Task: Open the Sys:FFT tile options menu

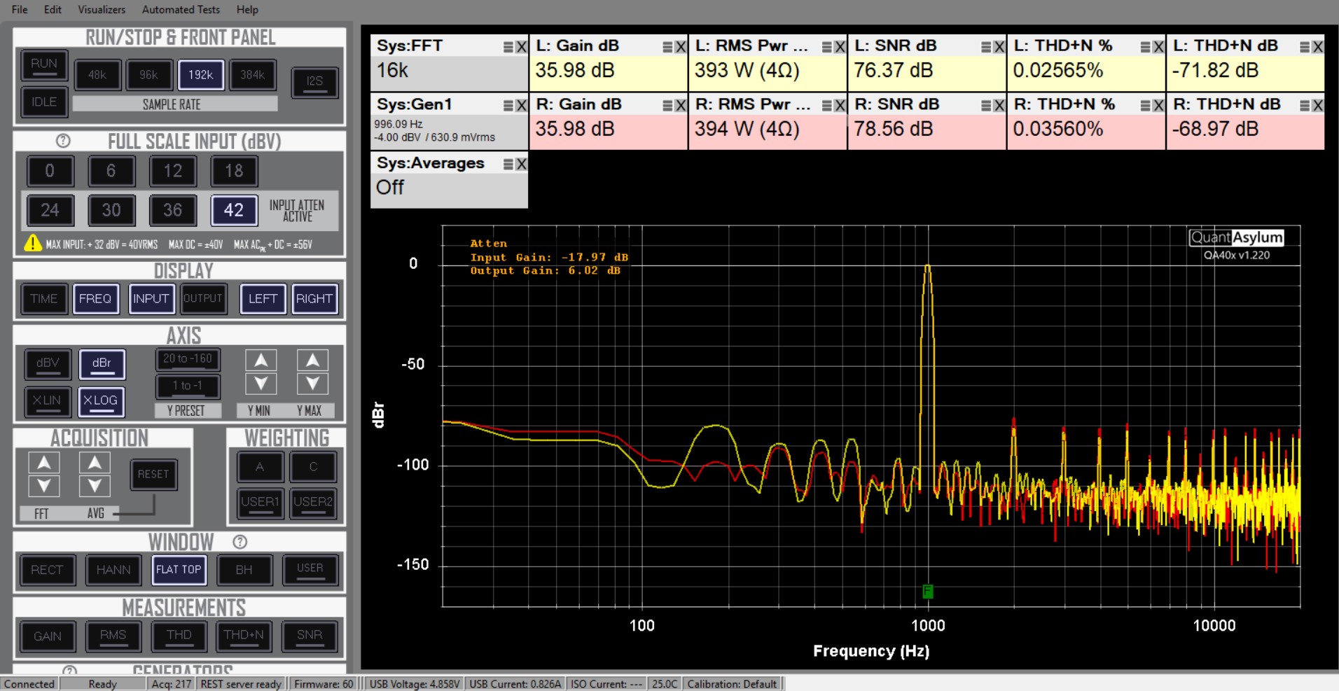Action: click(508, 47)
